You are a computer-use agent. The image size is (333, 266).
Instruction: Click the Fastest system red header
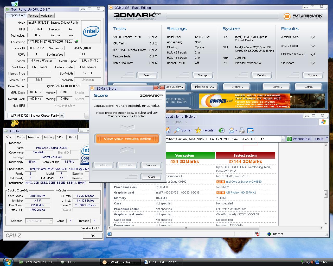245,155
